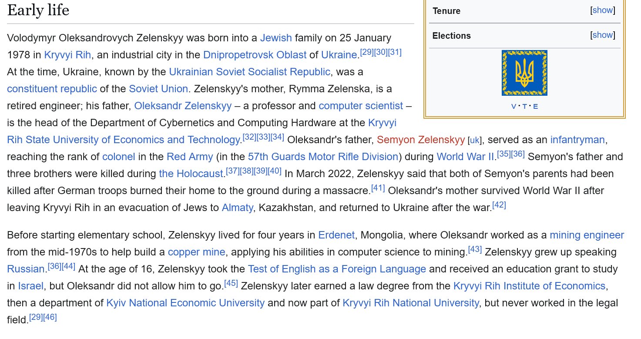Viewport: 641px width, 339px height.
Task: Open the T (talk template) link
Action: click(524, 106)
